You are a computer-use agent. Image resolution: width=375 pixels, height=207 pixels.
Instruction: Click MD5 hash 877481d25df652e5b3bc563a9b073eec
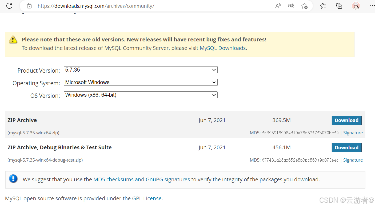300,160
